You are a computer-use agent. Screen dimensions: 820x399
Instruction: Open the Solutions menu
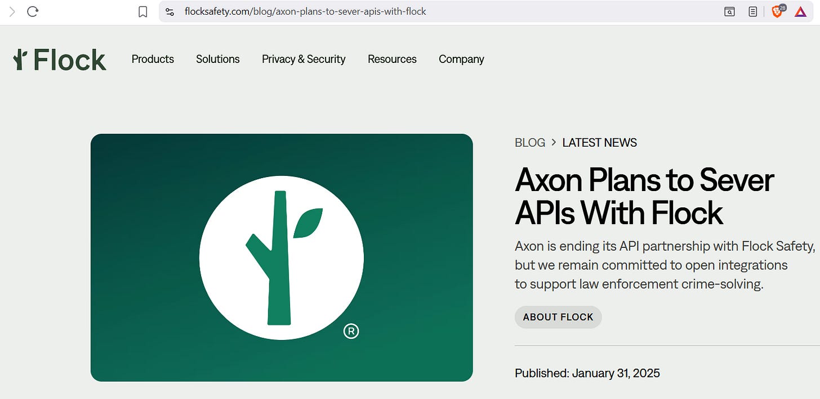[218, 59]
